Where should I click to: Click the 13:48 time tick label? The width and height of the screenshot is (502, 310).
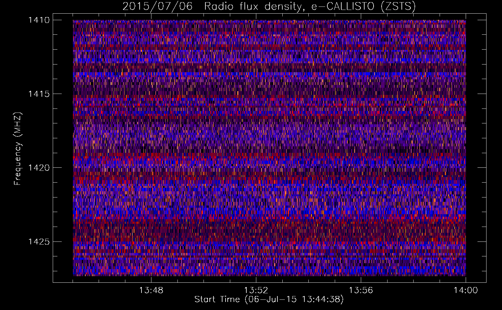(x=151, y=290)
